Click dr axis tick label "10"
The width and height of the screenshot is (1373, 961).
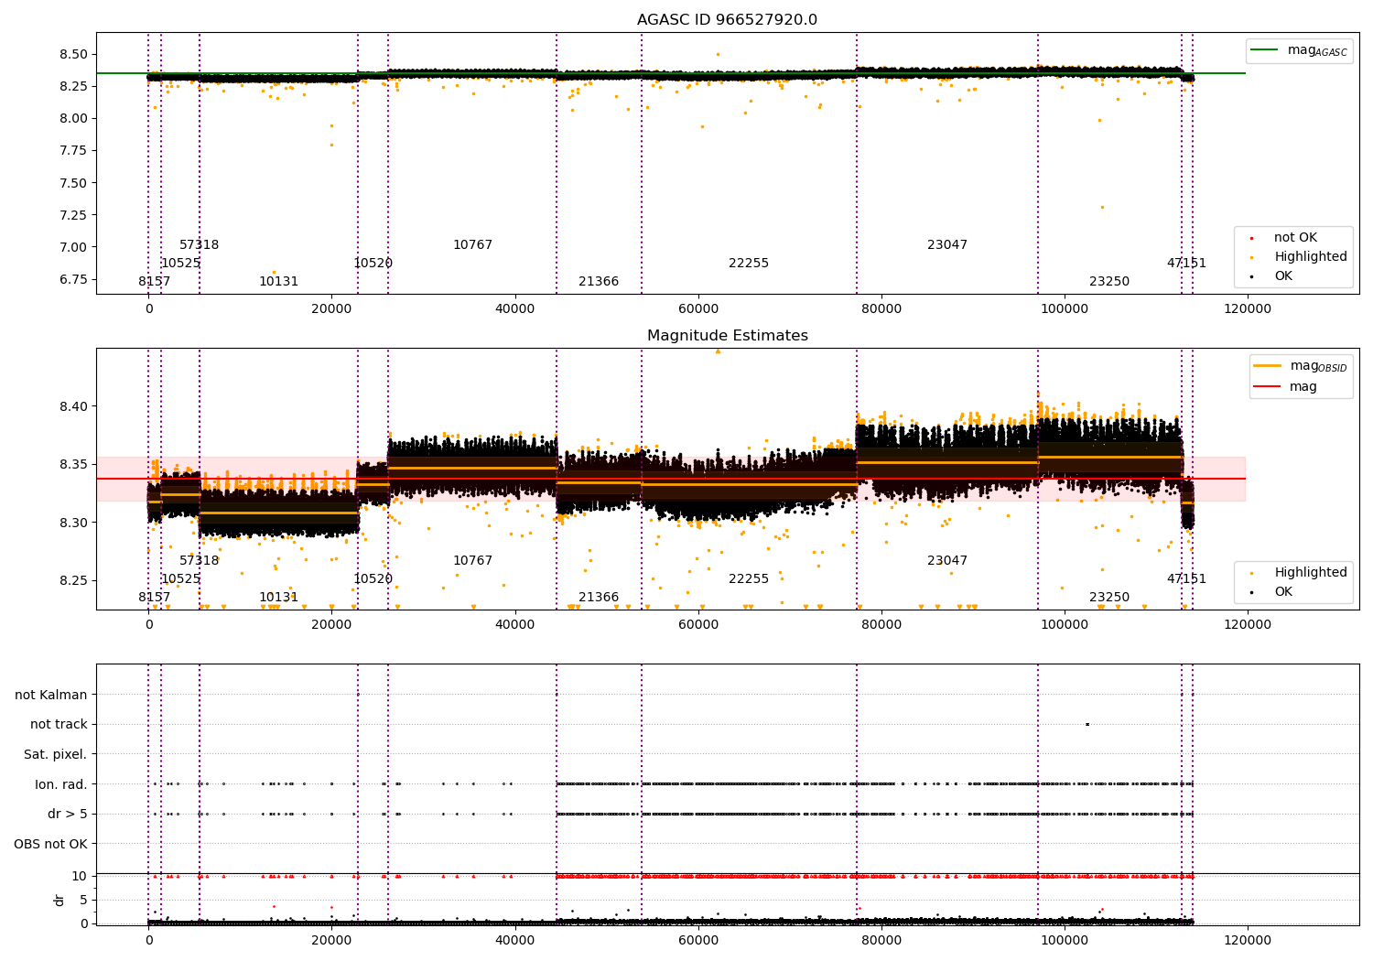[x=80, y=876]
